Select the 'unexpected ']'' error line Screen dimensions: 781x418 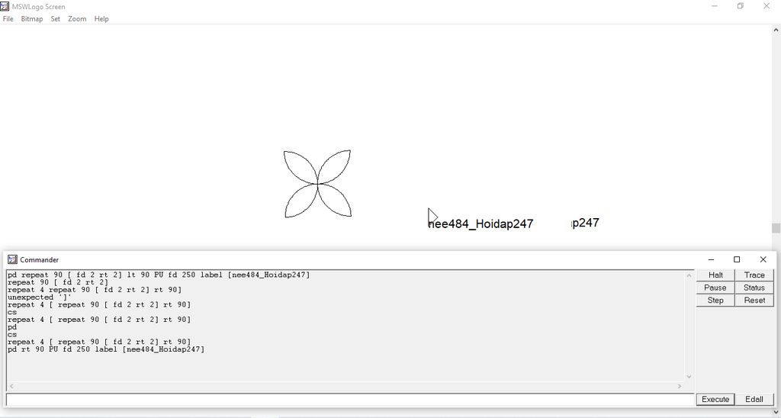tap(40, 297)
